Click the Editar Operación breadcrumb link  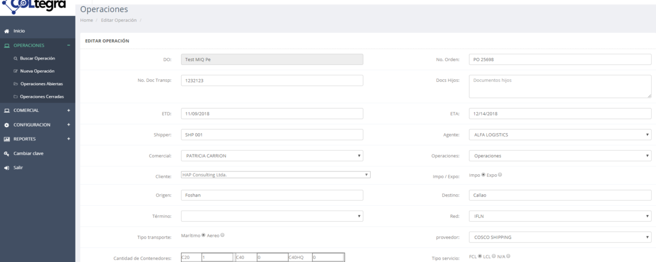(x=119, y=20)
